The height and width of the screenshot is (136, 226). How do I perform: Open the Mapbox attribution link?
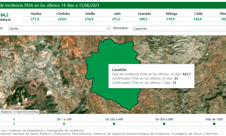(x=6, y=112)
